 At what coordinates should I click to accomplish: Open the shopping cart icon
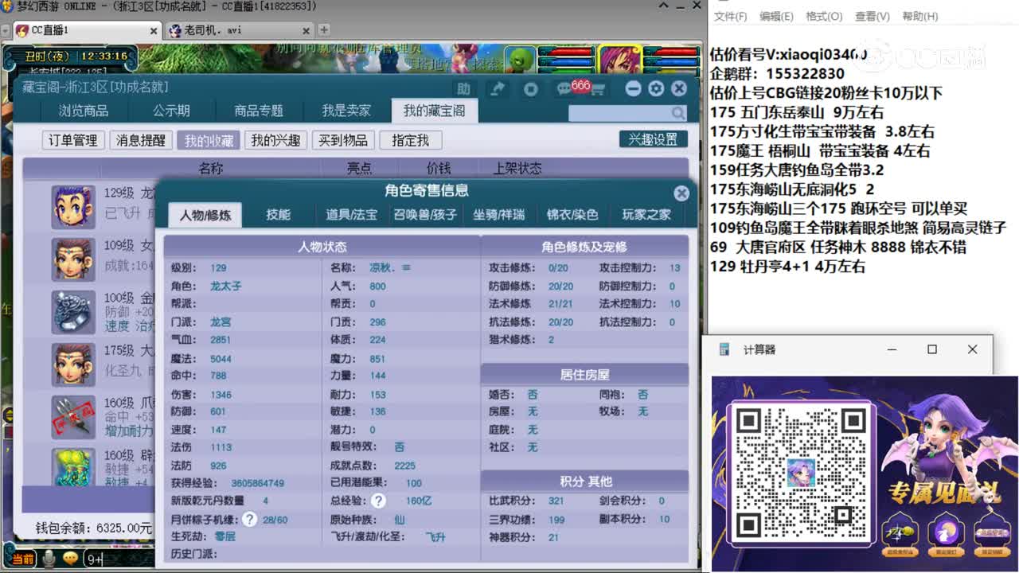click(x=598, y=90)
